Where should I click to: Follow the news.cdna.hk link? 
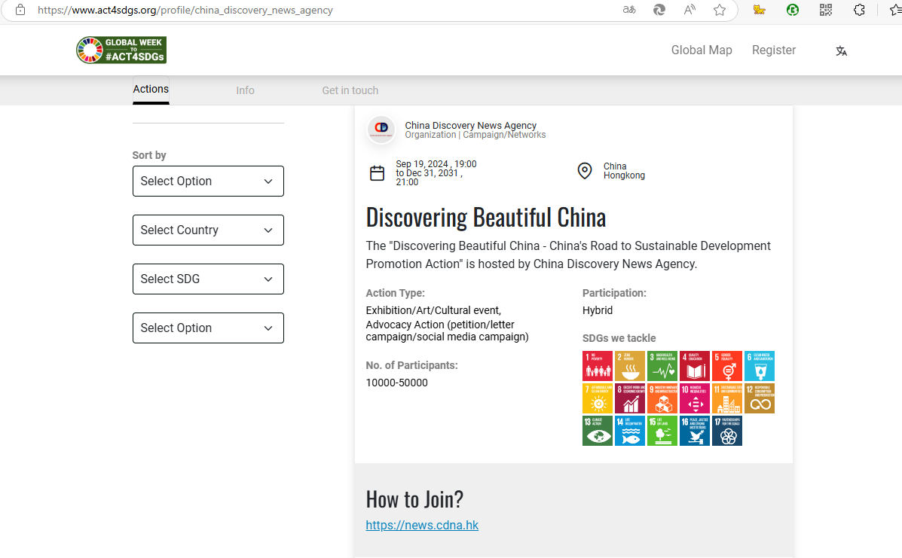point(422,526)
